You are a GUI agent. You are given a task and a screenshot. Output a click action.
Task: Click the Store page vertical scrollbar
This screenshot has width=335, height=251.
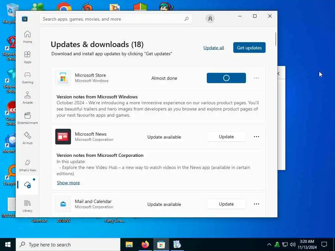tap(275, 39)
